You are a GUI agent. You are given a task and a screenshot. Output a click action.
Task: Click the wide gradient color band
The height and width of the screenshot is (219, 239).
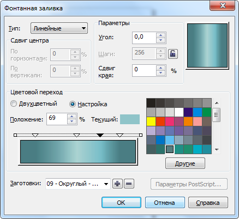(78, 151)
